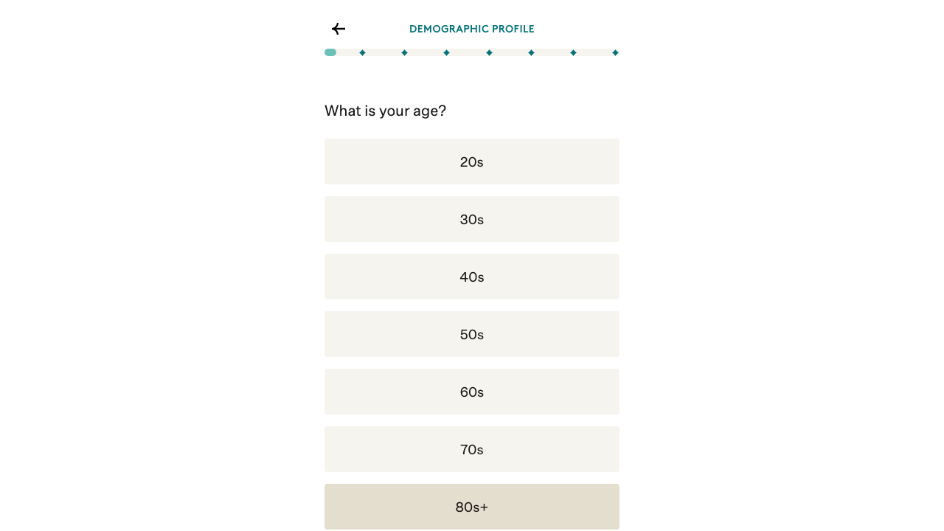The image size is (944, 531).
Task: Click the What is your age question text
Action: coord(385,111)
